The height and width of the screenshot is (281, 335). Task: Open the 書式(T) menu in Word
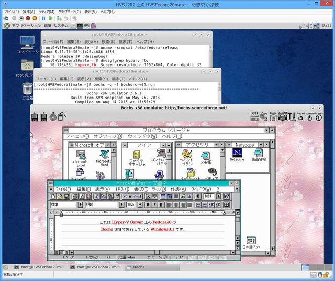[141, 189]
